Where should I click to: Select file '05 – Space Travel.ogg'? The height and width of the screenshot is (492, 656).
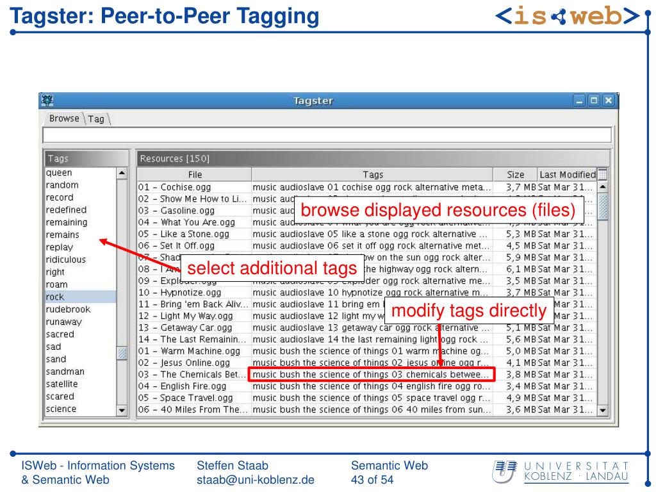pyautogui.click(x=194, y=398)
